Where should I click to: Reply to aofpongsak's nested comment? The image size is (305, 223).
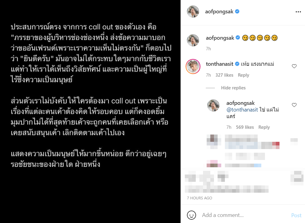(x=264, y=127)
